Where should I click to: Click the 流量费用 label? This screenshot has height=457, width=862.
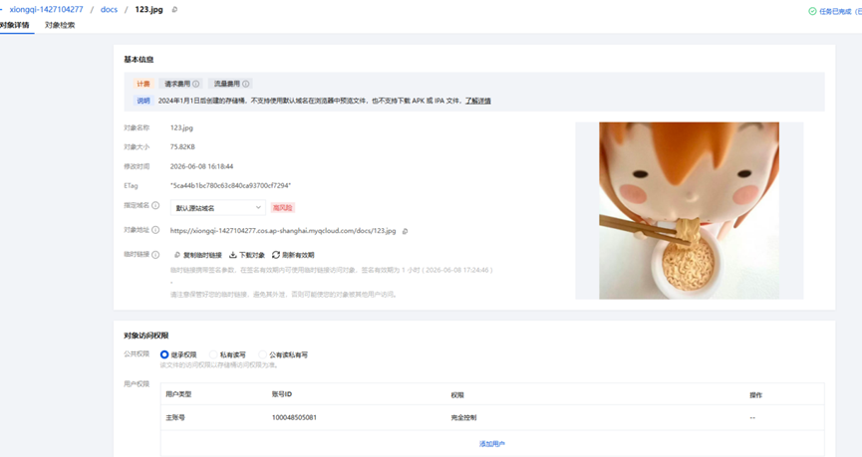(226, 84)
